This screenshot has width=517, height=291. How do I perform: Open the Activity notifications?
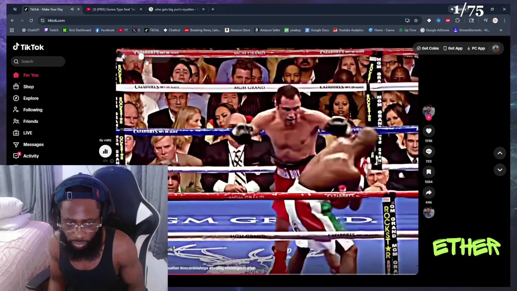tap(26, 156)
